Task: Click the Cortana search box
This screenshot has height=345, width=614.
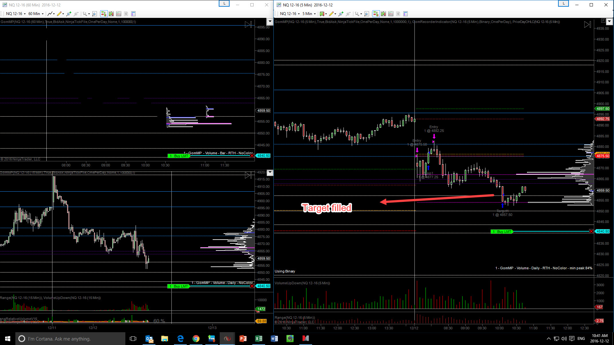Action: click(70, 339)
